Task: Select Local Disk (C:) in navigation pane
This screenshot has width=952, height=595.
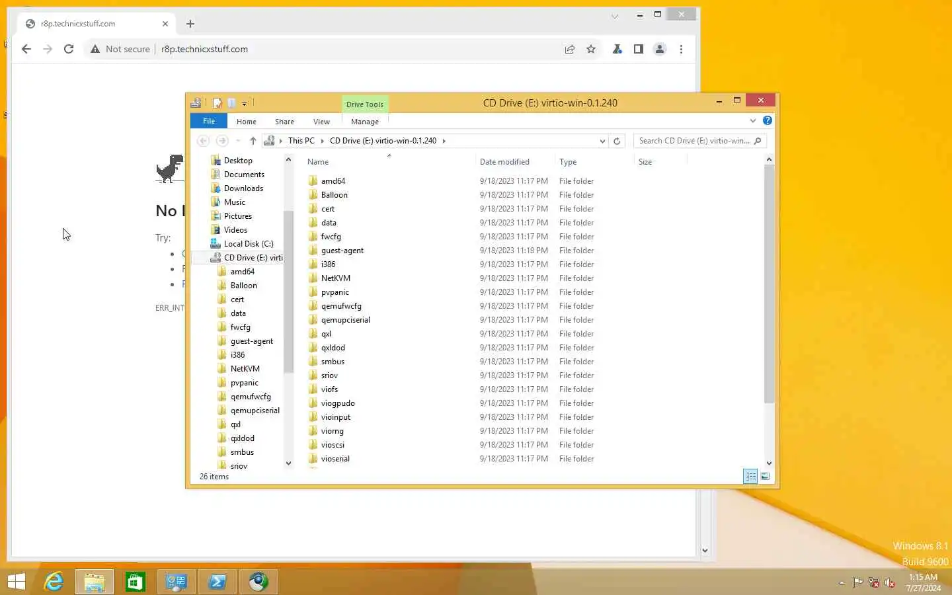Action: click(249, 244)
